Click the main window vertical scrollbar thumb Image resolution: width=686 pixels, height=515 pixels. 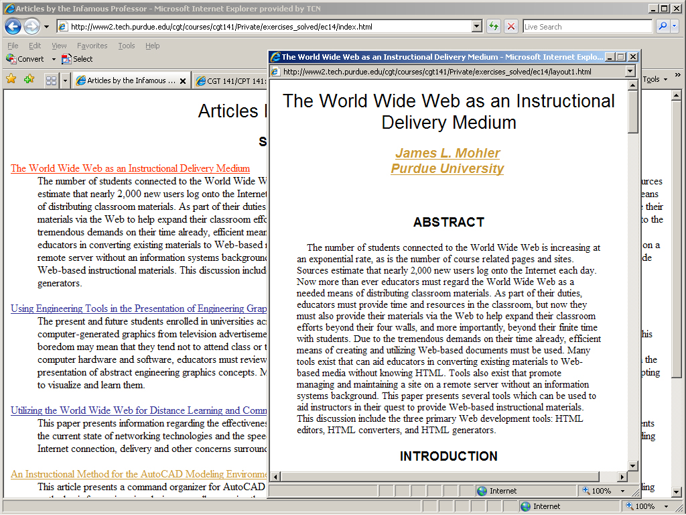[x=677, y=239]
